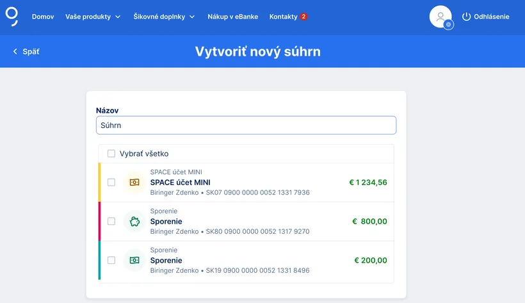Click the Odhlásenie logout link
Image resolution: width=525 pixels, height=303 pixels.
(491, 17)
